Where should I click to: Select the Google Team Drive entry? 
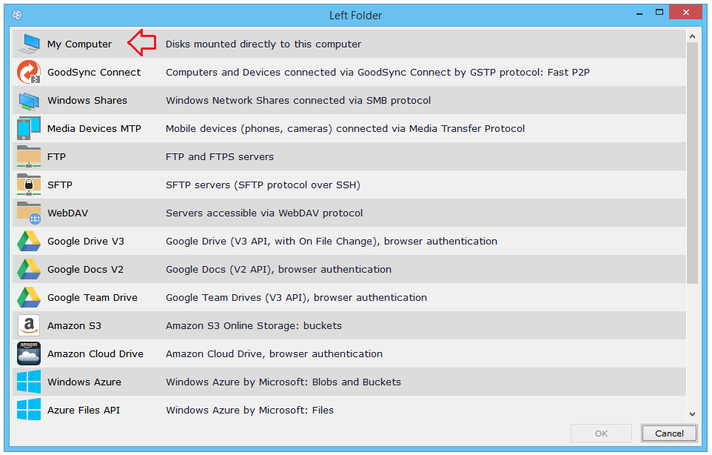point(93,297)
